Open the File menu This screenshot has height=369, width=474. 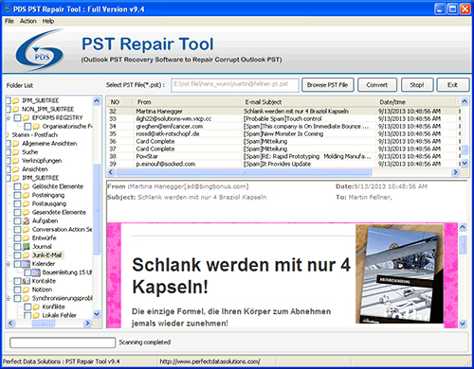tap(9, 21)
